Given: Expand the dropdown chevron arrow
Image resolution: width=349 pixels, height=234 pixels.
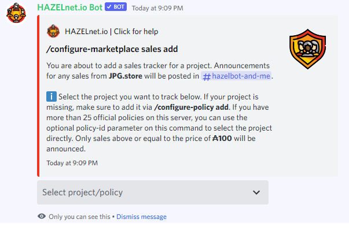Looking at the screenshot, I should pos(256,192).
